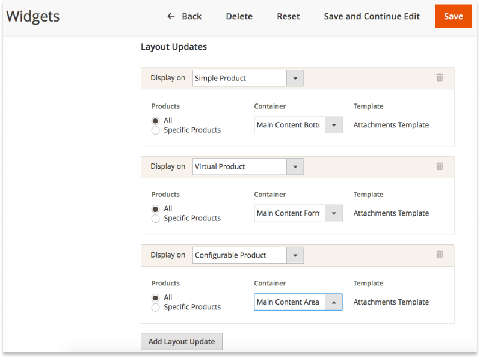Choose Specific Products for Virtual Product
The width and height of the screenshot is (480, 358).
click(156, 219)
